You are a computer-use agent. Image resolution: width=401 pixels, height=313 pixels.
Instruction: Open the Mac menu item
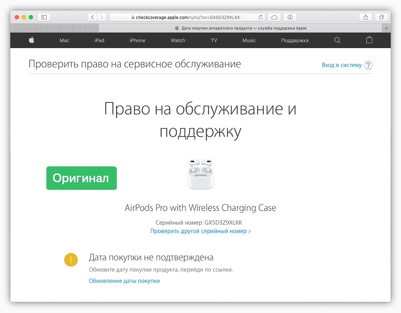[64, 41]
